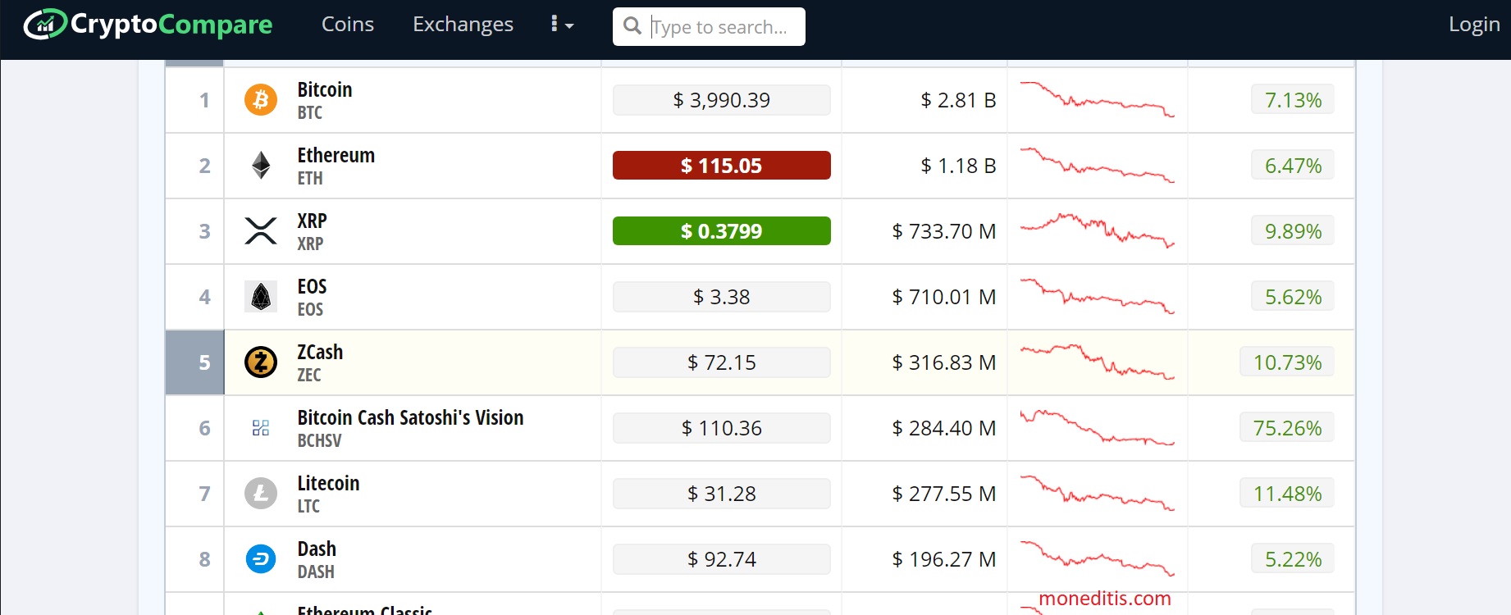The image size is (1511, 615).
Task: Click the Ethereum diamond icon
Action: [261, 166]
